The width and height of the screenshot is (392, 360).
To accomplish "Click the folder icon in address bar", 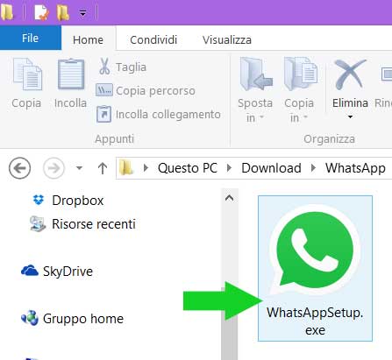I will click(126, 168).
